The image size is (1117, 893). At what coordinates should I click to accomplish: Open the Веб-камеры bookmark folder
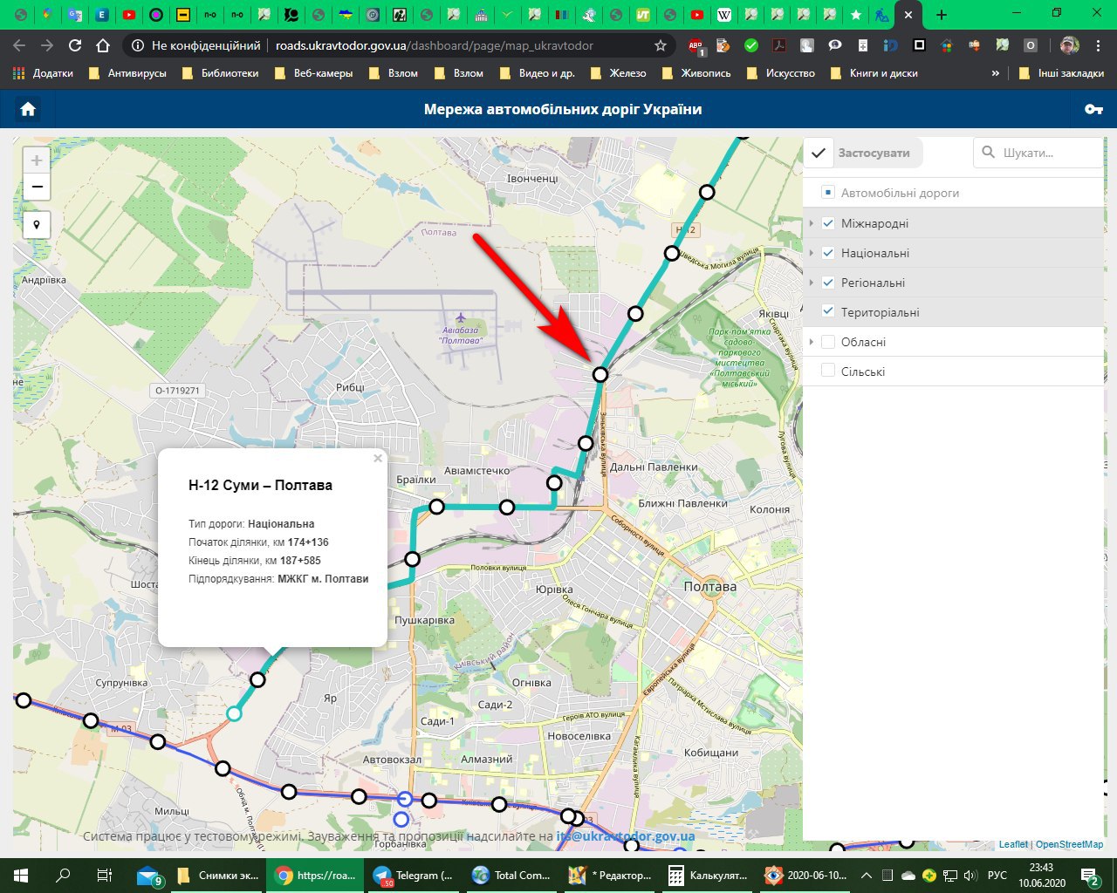[x=314, y=73]
